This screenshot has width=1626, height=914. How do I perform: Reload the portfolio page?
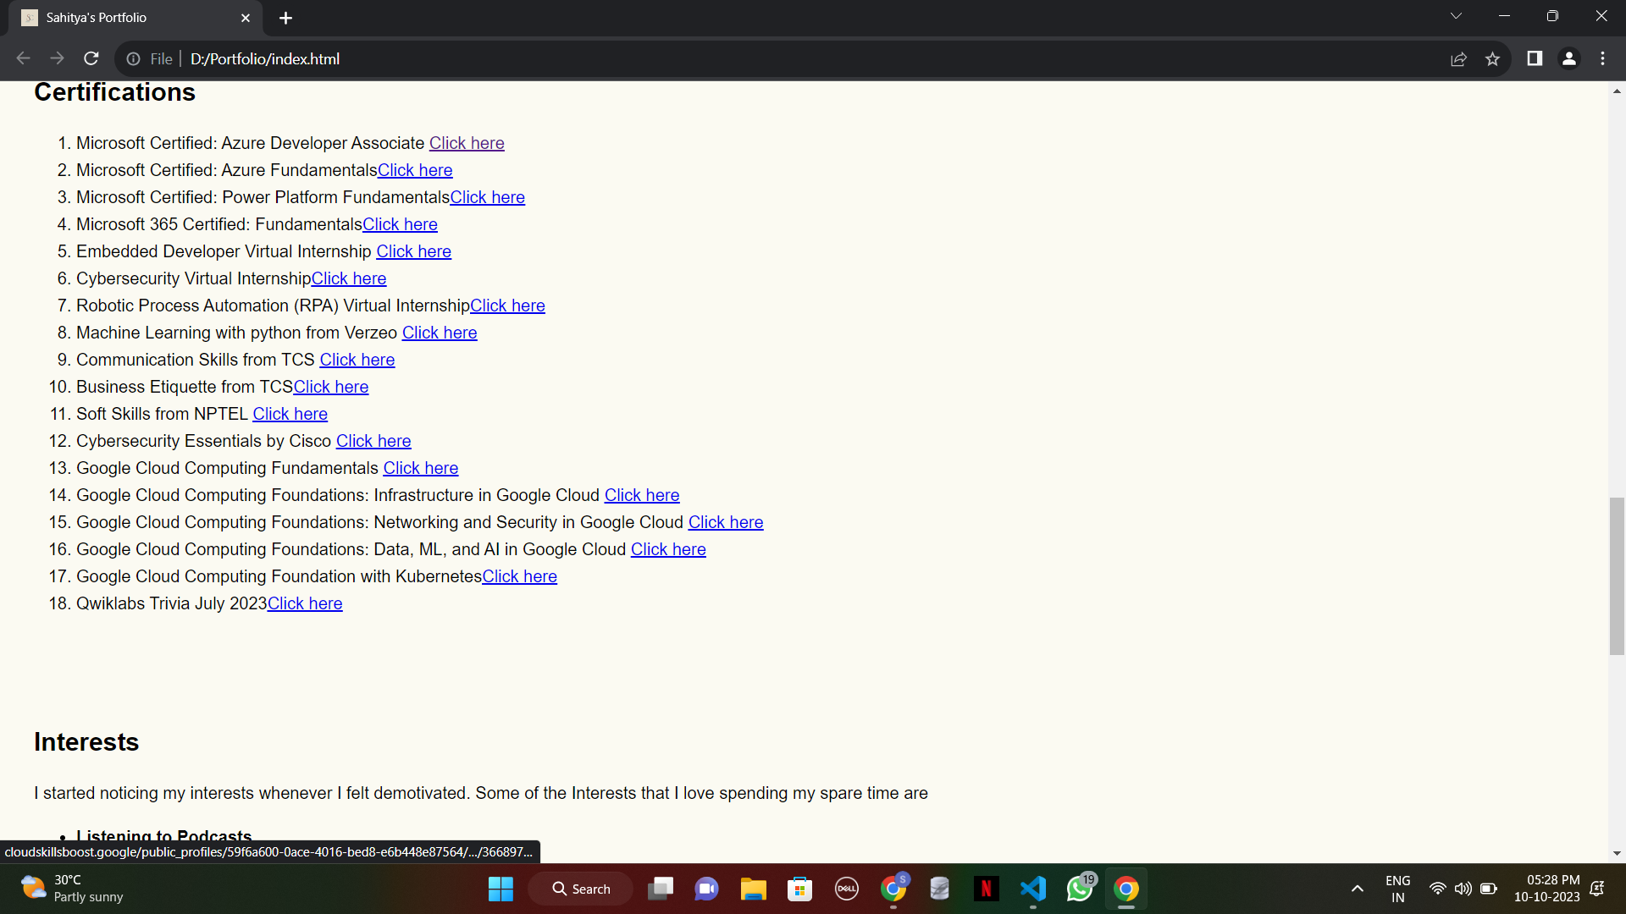click(91, 58)
